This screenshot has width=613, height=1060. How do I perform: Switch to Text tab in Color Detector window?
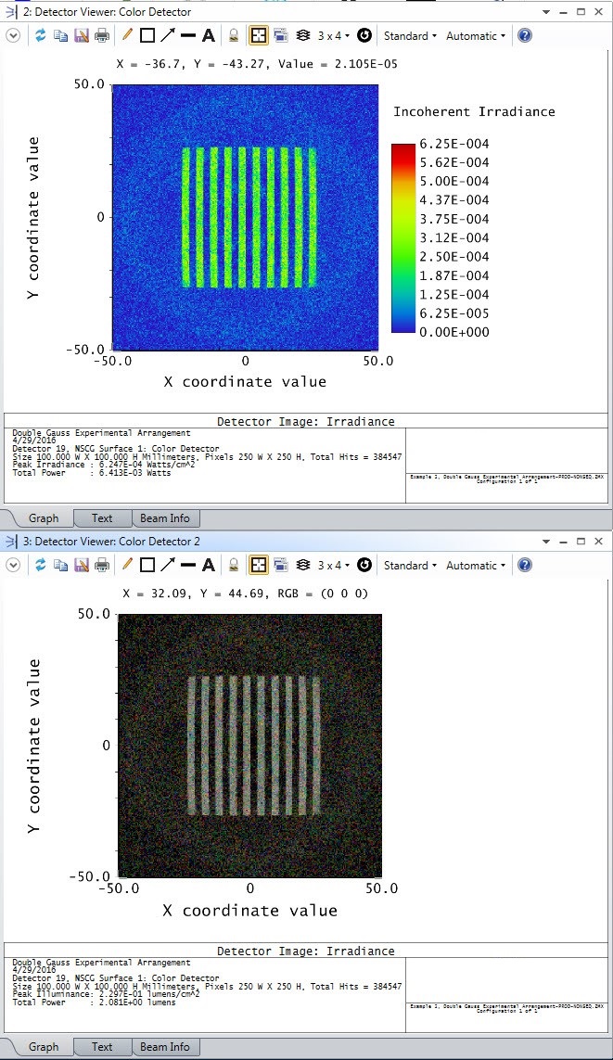tap(102, 517)
